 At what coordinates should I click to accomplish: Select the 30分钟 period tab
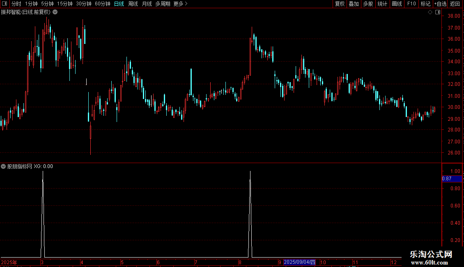[x=84, y=4]
